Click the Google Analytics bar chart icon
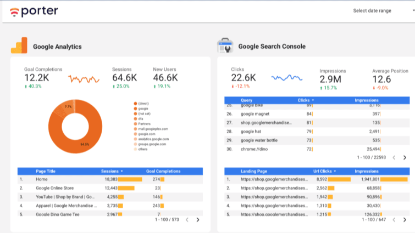 (19, 46)
